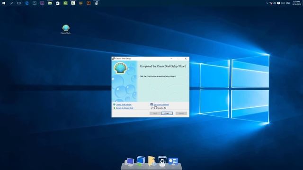Open the Classic Shell website link
303x170 pixels.
tap(124, 104)
